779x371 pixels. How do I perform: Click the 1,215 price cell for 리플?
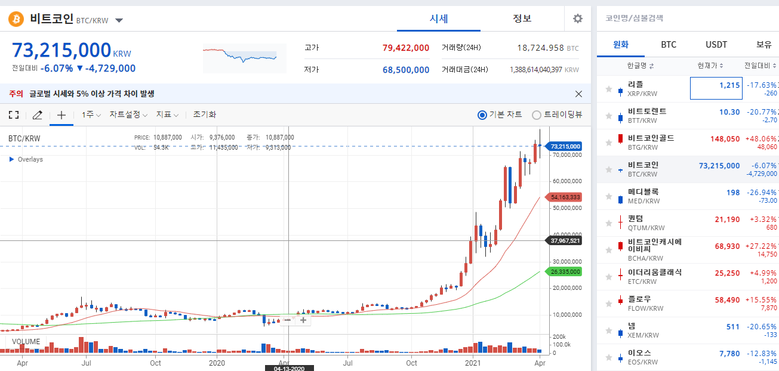pos(716,89)
